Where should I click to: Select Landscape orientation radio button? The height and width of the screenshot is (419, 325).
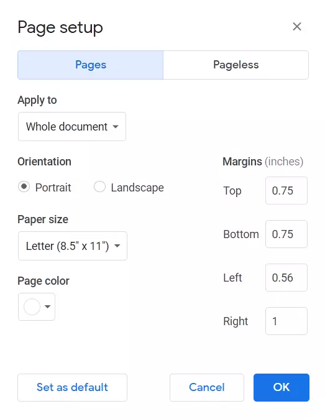pyautogui.click(x=99, y=186)
